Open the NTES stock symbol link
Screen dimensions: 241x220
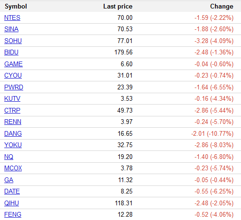pyautogui.click(x=12, y=18)
